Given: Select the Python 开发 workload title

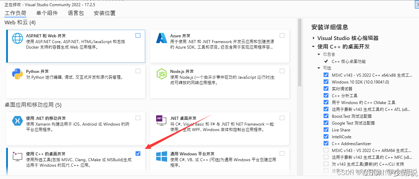Looking at the screenshot, I should (x=37, y=72).
